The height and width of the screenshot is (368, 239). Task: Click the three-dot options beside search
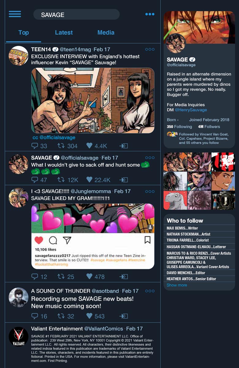150,14
